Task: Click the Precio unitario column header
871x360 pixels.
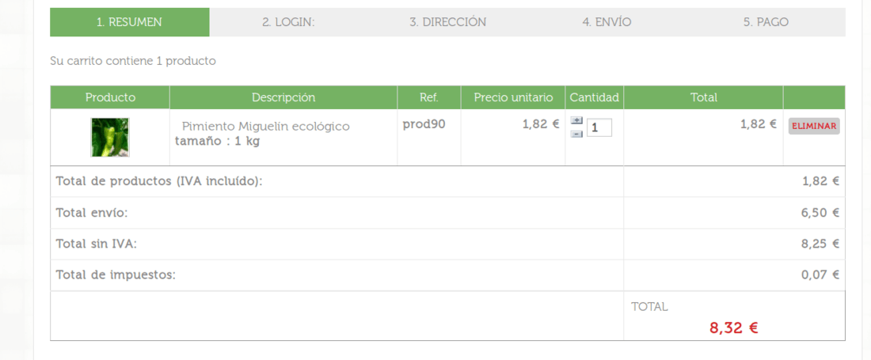Action: [513, 97]
